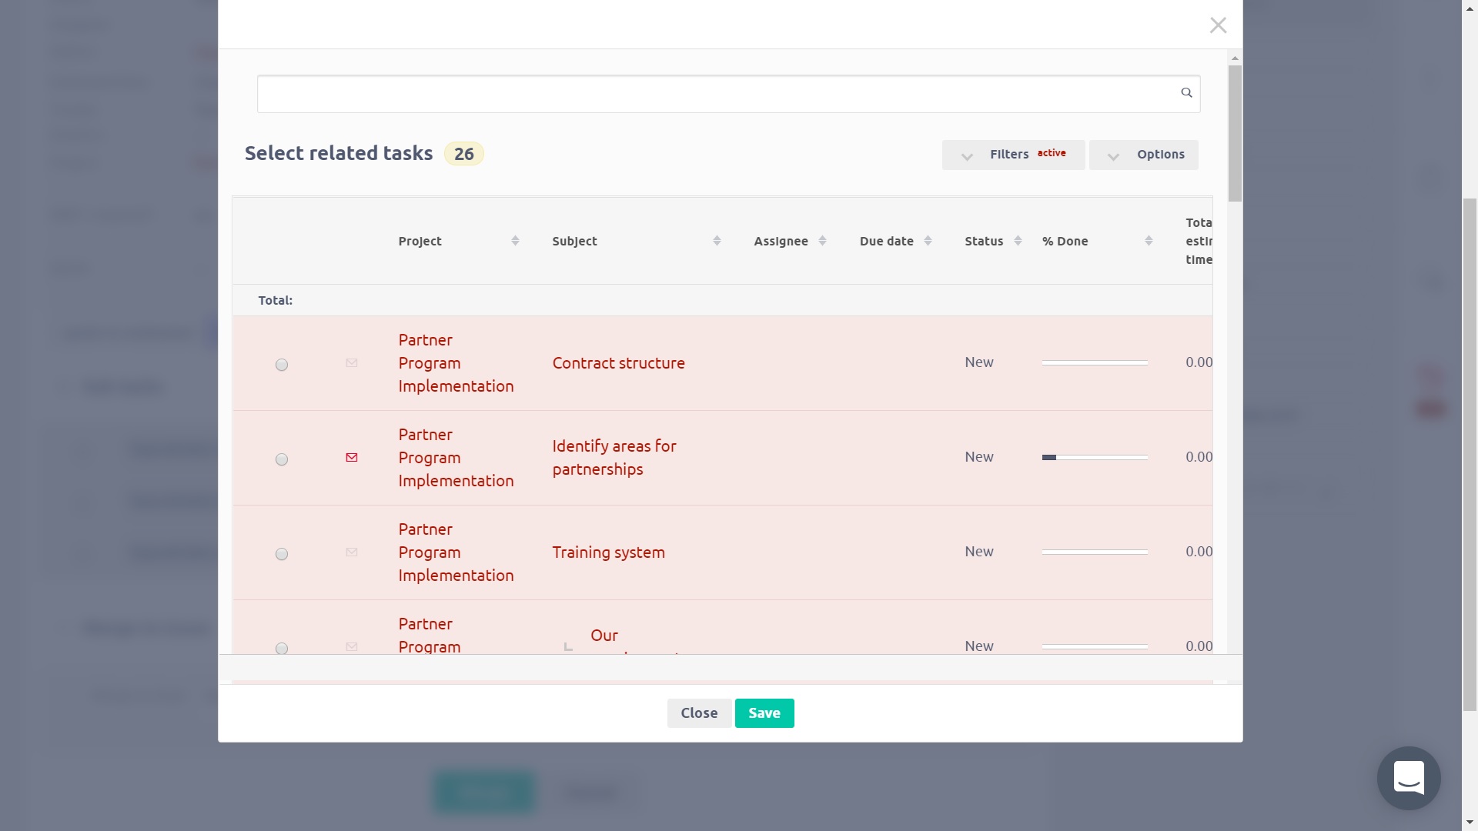Sort by Subject column arrows
This screenshot has width=1478, height=831.
point(717,241)
